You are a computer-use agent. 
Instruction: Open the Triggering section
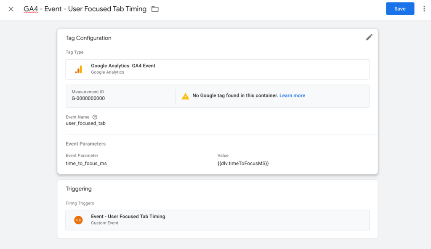(x=79, y=189)
